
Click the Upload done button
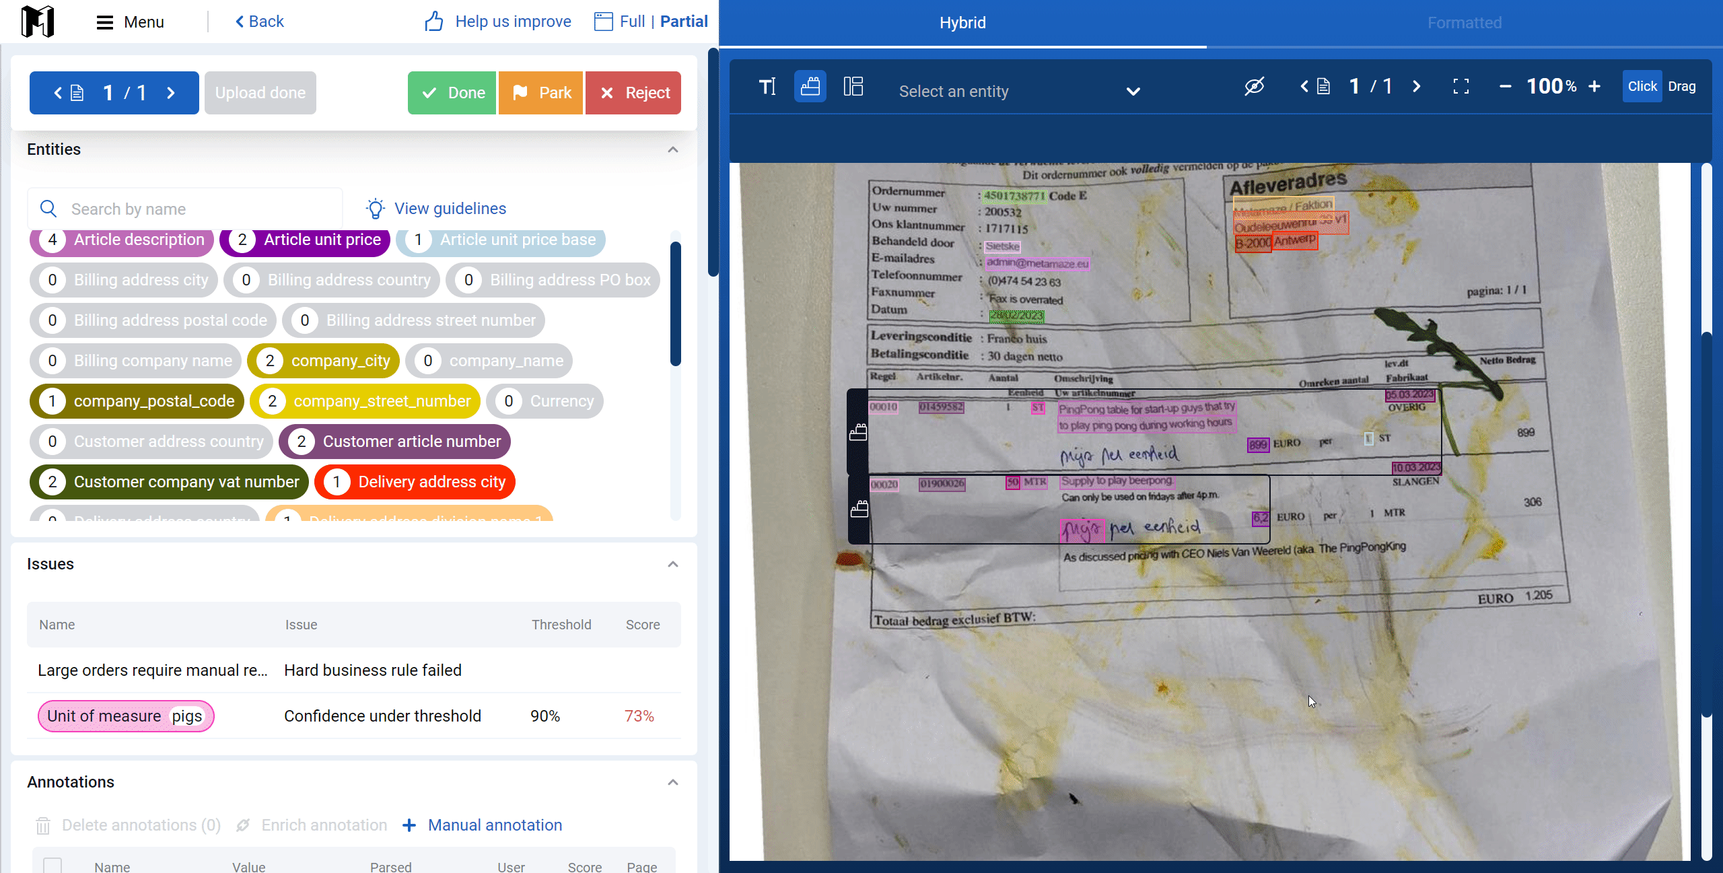(260, 93)
